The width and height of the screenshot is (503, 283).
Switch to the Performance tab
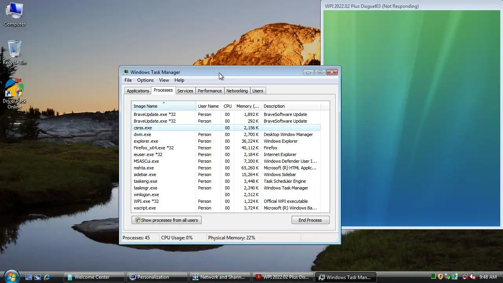[209, 91]
